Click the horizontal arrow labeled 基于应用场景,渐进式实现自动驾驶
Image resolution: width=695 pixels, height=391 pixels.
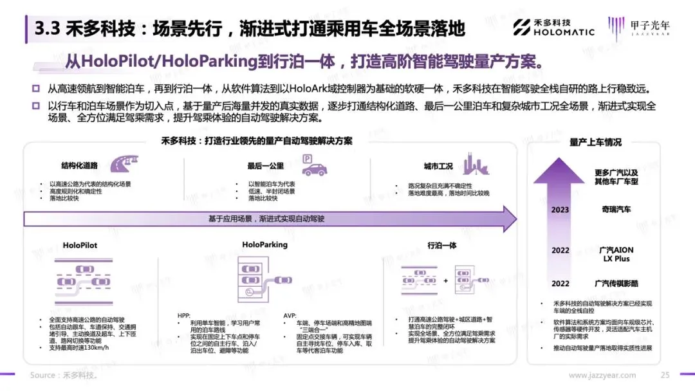click(x=270, y=219)
